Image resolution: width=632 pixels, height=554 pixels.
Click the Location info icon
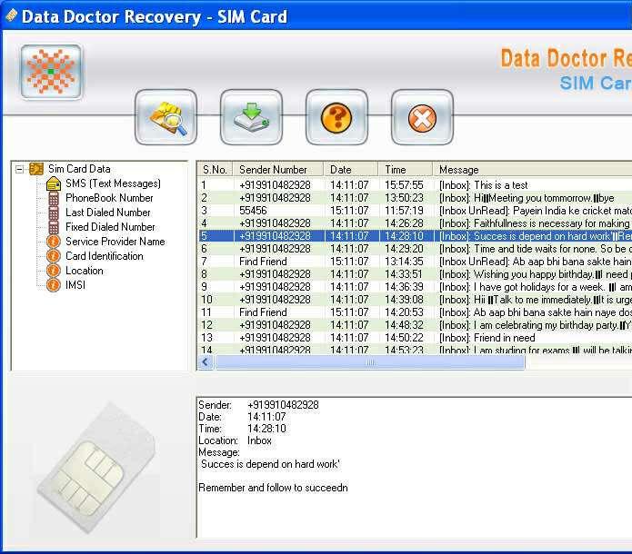tap(54, 271)
